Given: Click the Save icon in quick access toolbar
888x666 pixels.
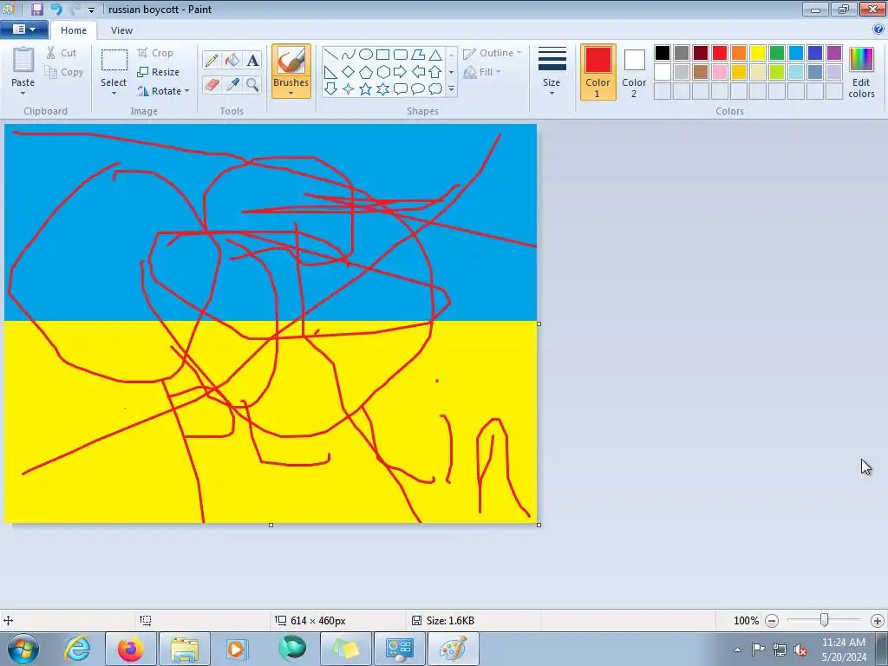Looking at the screenshot, I should tap(37, 9).
